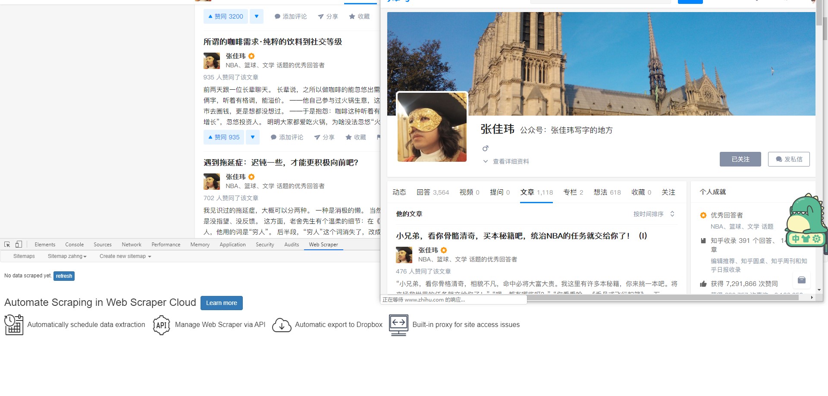Open the 收藏 0 profile tab
Image resolution: width=828 pixels, height=396 pixels.
click(x=641, y=192)
